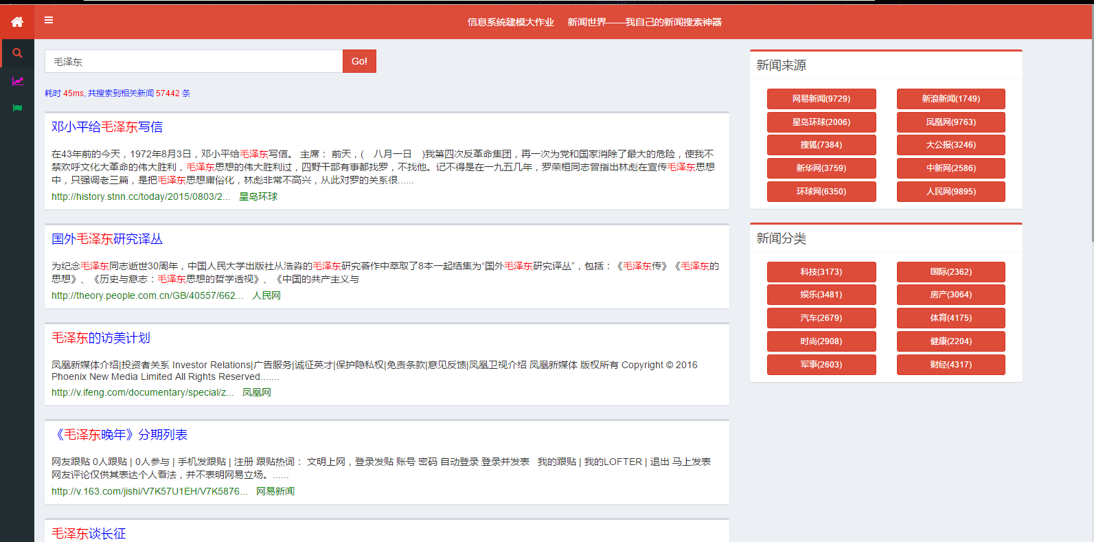
Task: Filter by source 凤凰网(9763)
Action: 951,122
